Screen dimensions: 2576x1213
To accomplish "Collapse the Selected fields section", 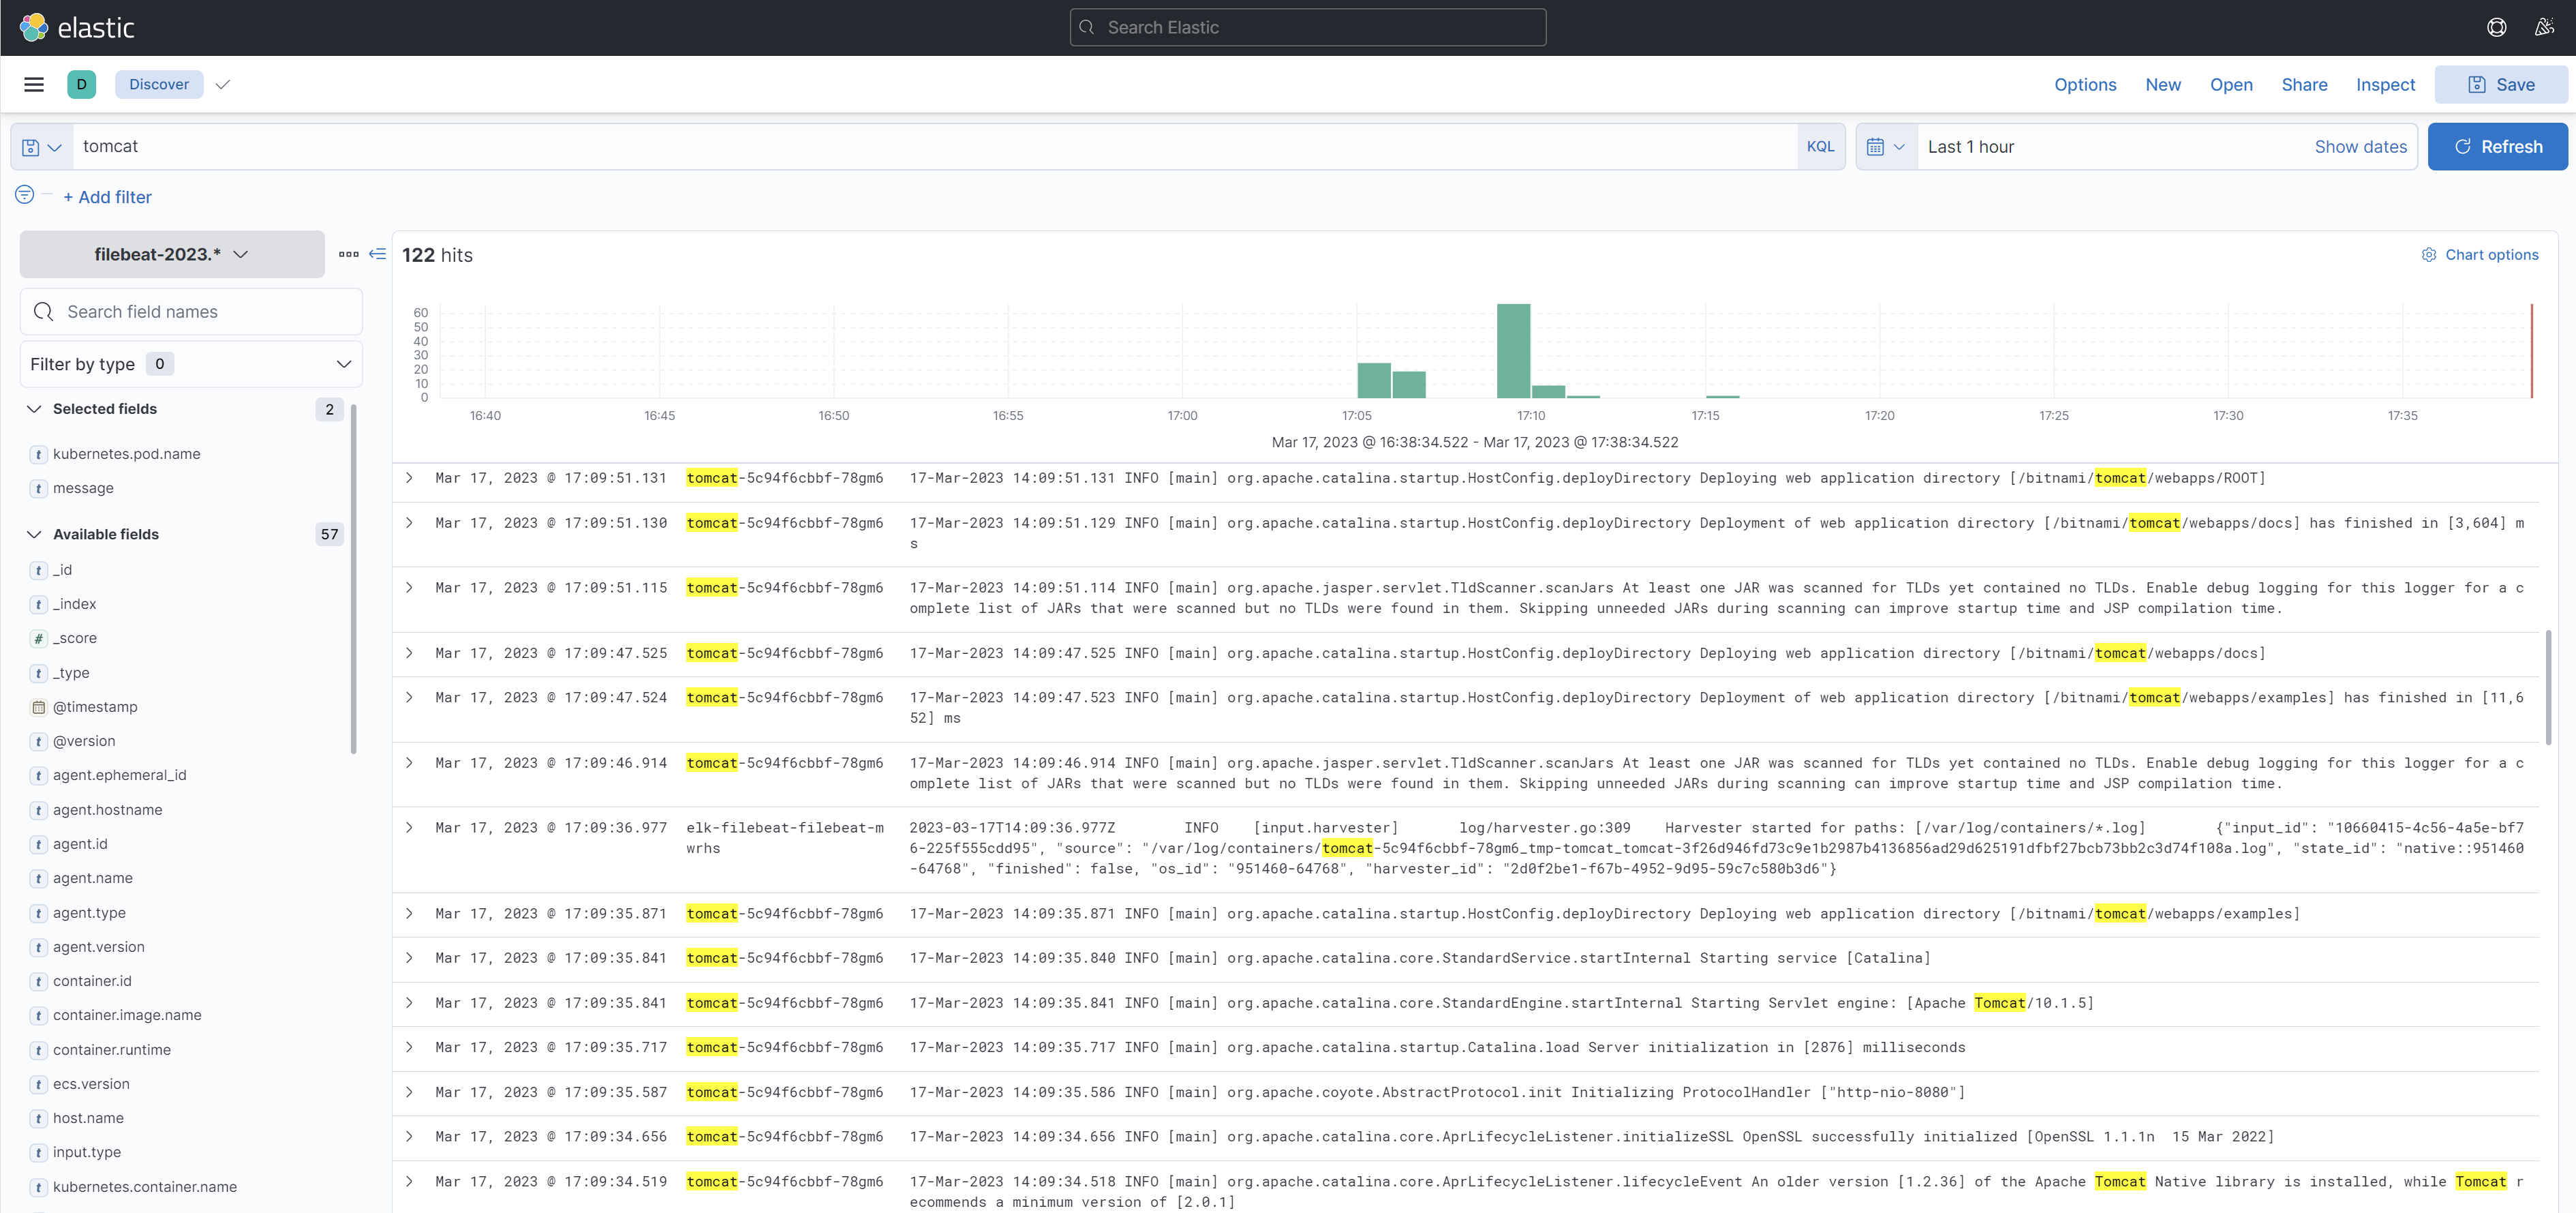I will pos(34,408).
